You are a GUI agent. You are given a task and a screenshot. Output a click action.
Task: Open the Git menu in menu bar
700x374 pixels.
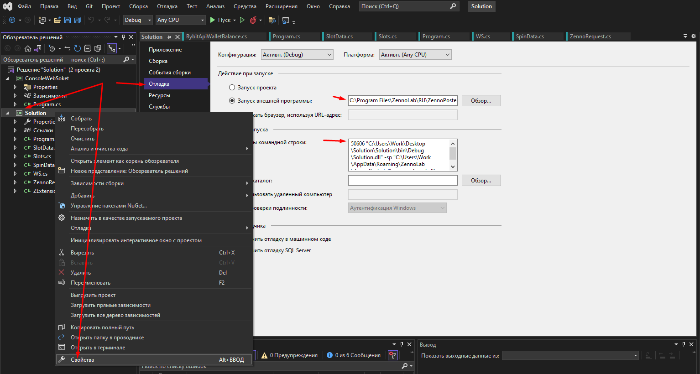point(89,6)
